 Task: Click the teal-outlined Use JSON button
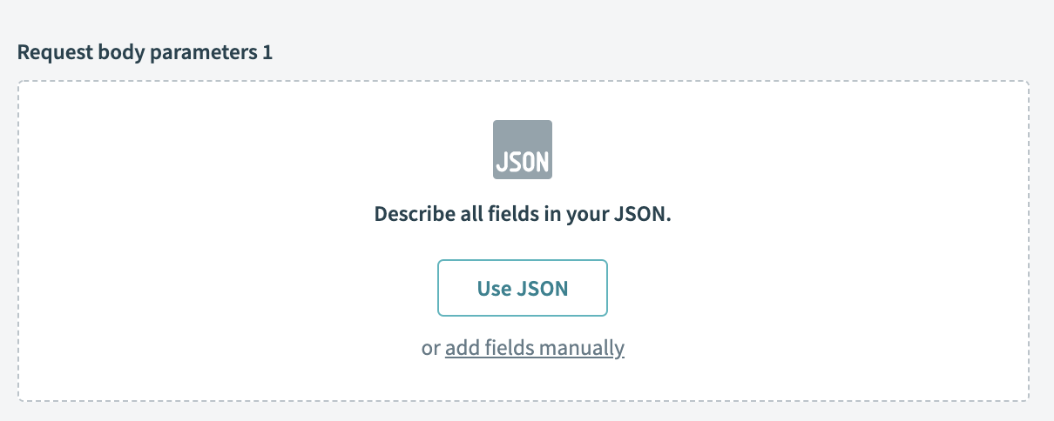tap(523, 288)
